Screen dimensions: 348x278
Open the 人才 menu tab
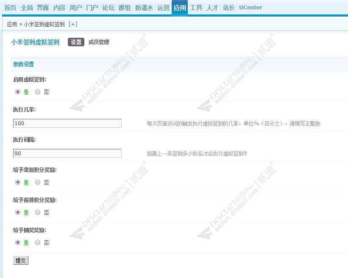(212, 8)
